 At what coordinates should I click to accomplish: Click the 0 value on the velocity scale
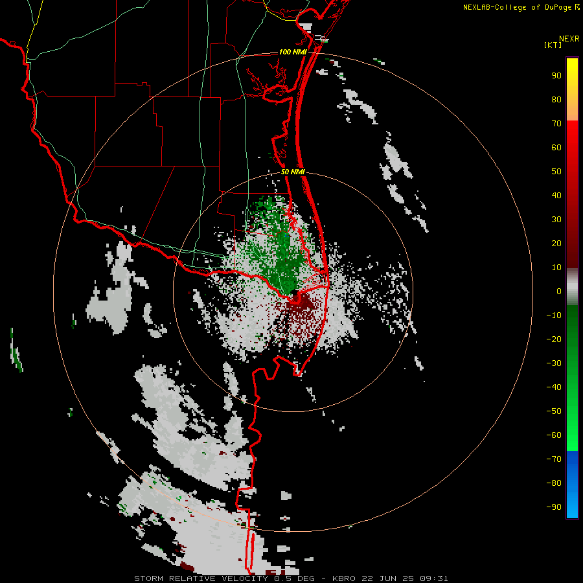(559, 291)
